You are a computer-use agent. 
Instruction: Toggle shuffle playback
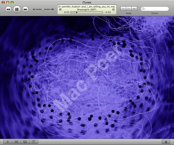tap(16, 142)
